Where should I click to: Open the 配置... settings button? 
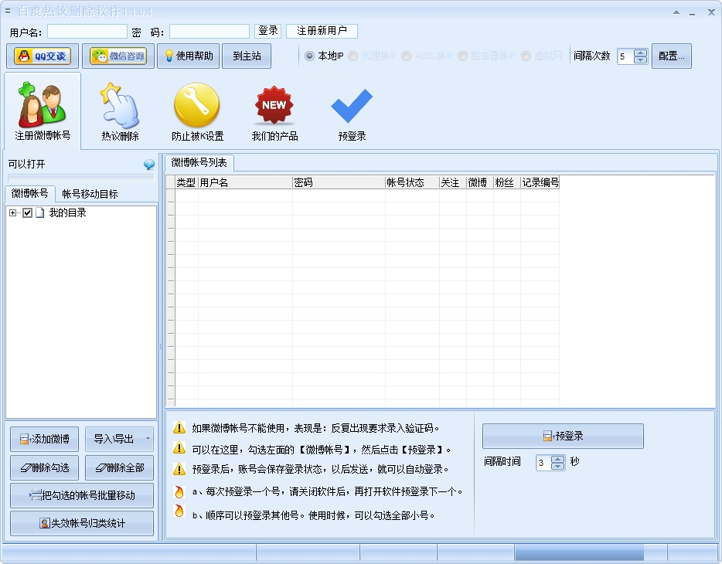[x=671, y=56]
